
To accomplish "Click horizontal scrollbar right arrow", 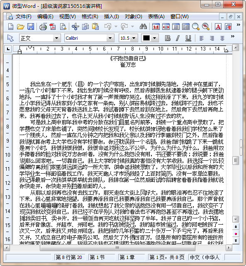I will pos(229,248).
